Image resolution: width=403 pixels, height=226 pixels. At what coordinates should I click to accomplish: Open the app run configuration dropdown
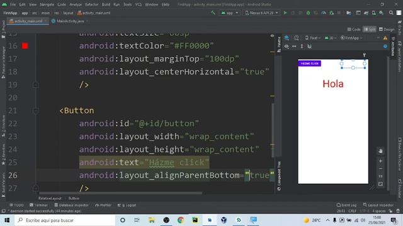click(x=230, y=13)
